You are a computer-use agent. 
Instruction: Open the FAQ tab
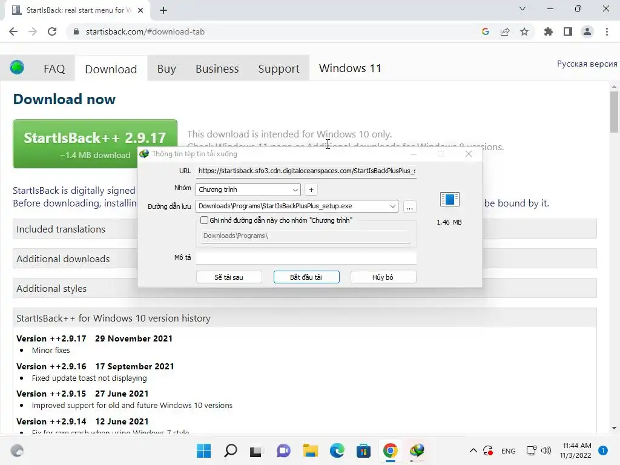(54, 69)
